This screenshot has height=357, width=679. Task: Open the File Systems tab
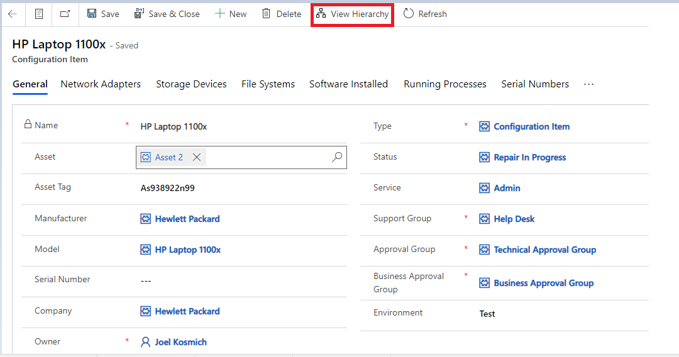[268, 84]
